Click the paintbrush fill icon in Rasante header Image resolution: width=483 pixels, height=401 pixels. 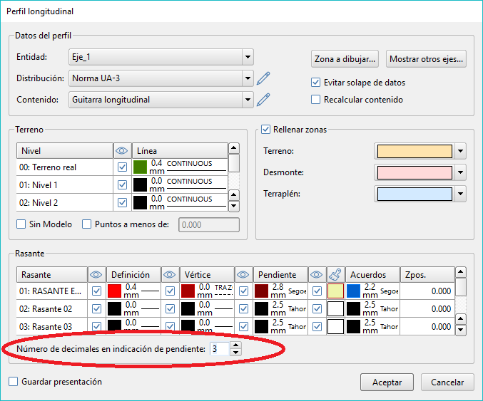(x=334, y=275)
